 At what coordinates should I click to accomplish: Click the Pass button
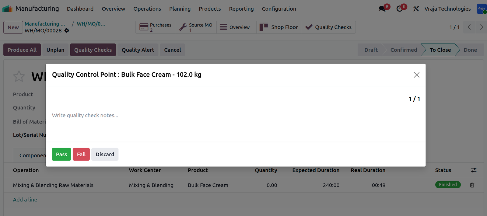pos(61,154)
